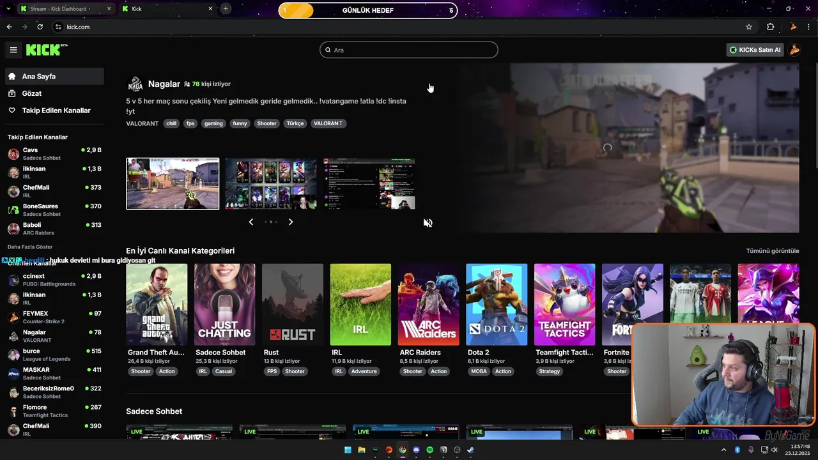
Task: Open the BeceriksizRome0 recommended channel
Action: (x=54, y=392)
